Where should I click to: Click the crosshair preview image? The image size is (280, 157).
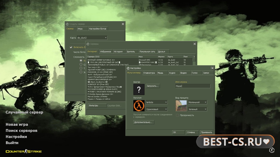pyautogui.click(x=181, y=105)
